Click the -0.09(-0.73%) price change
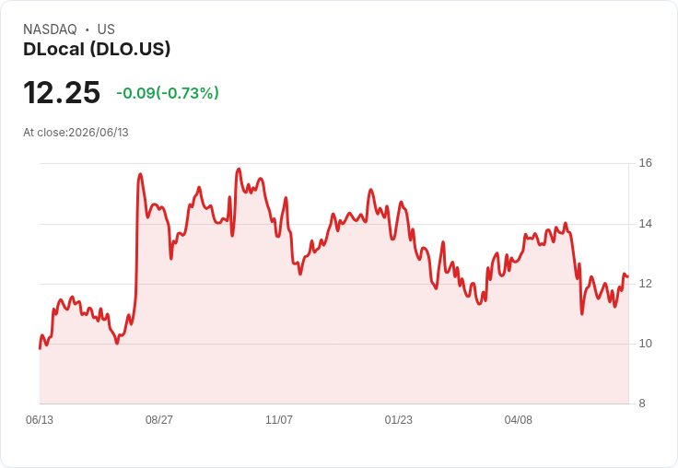Screen dimensions: 678x468 pyautogui.click(x=168, y=93)
